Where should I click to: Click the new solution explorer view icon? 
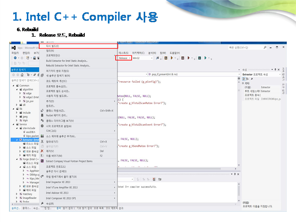42,75
